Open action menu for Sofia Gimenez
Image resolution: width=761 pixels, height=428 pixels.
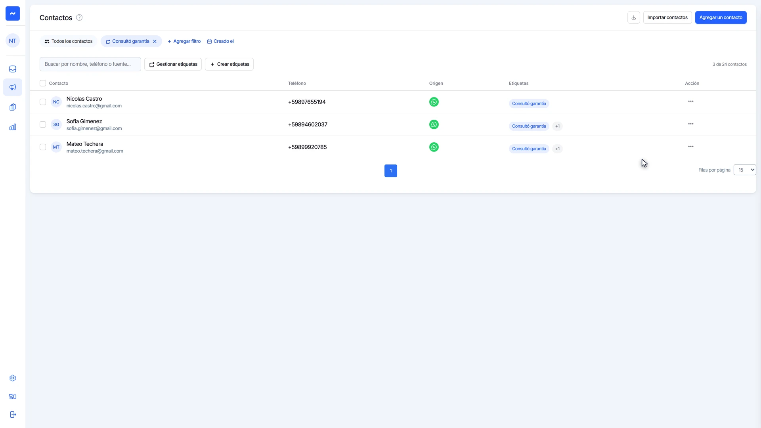click(x=691, y=124)
